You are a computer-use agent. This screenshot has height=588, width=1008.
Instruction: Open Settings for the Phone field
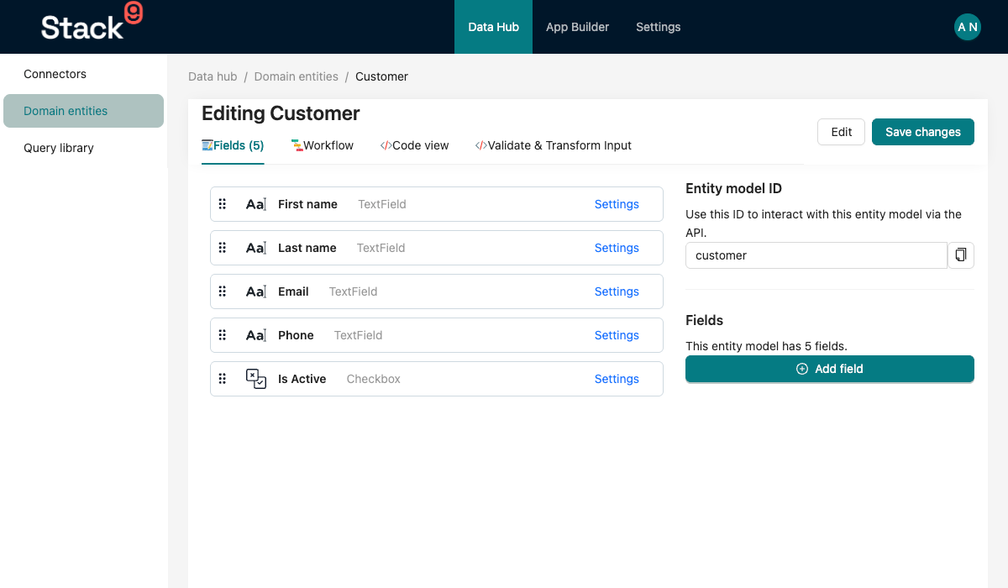(617, 335)
